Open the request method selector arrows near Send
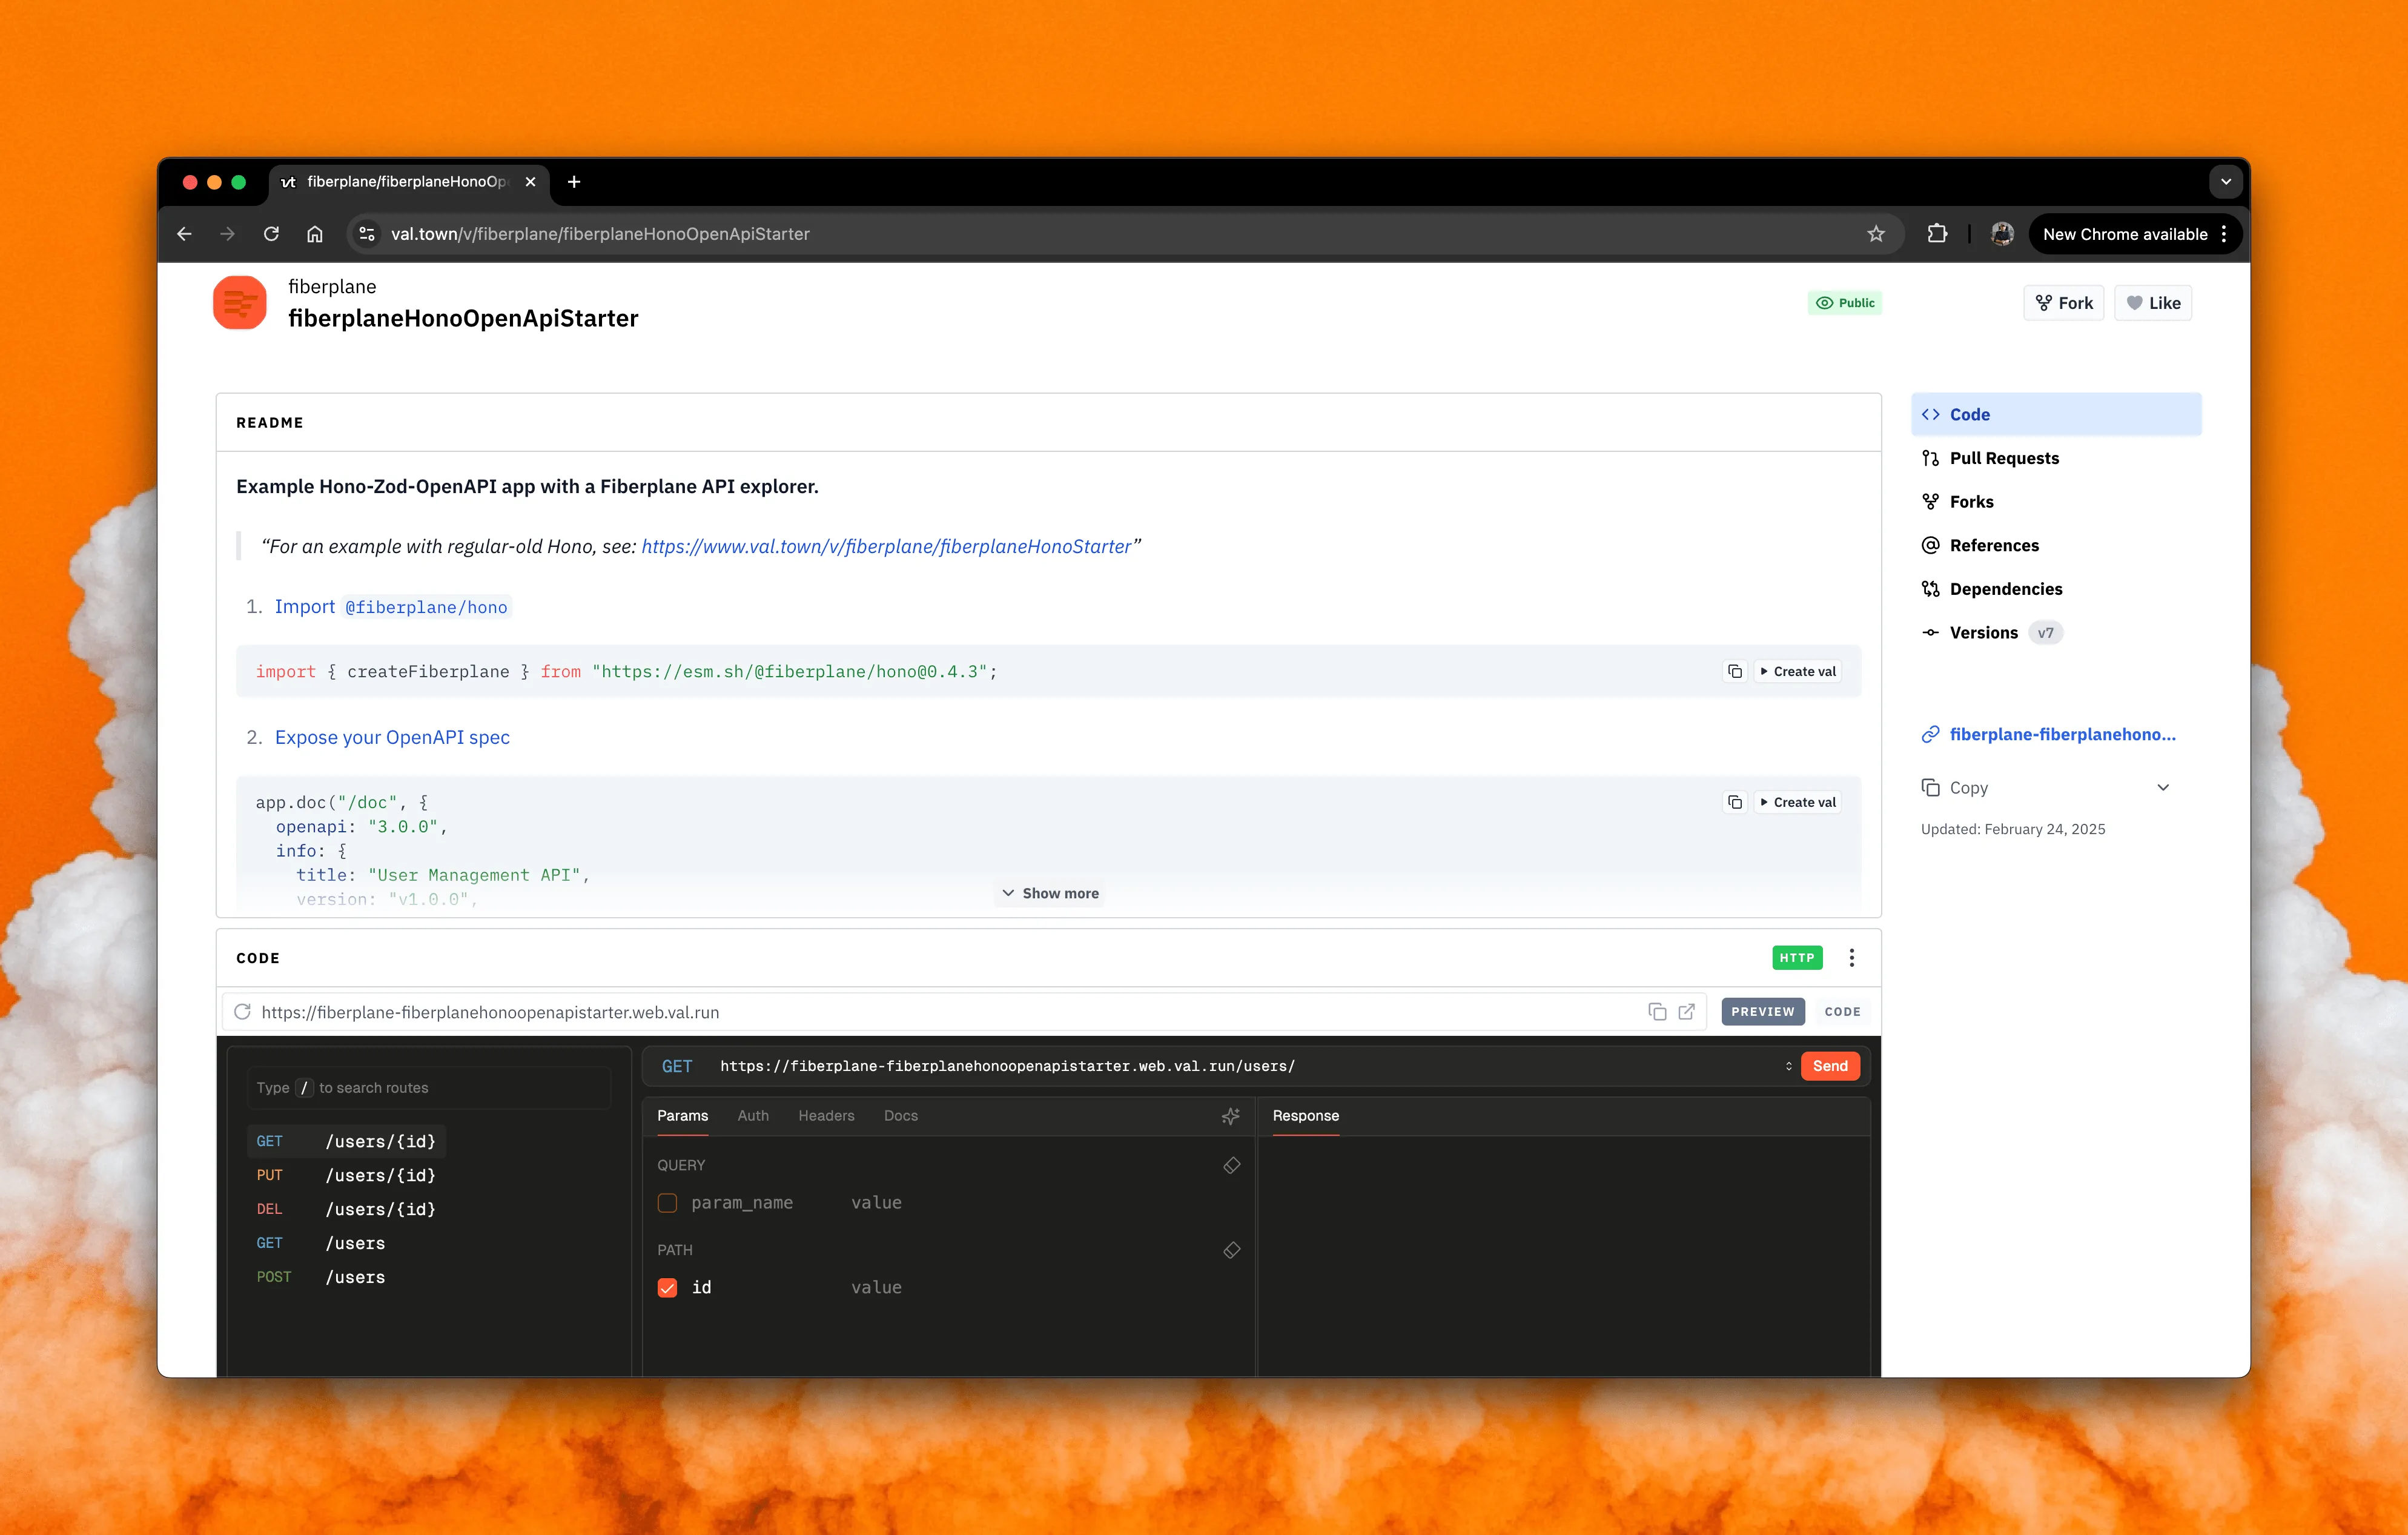 [x=1788, y=1066]
